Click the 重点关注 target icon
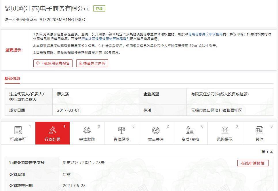Image resolution: width=278 pixels, height=191 pixels. pyautogui.click(x=156, y=130)
